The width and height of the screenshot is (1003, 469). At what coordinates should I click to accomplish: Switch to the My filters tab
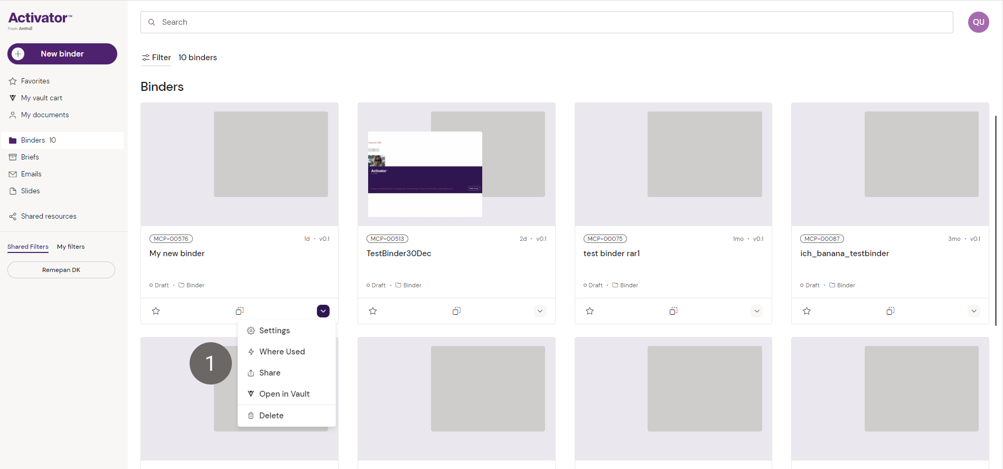[71, 247]
